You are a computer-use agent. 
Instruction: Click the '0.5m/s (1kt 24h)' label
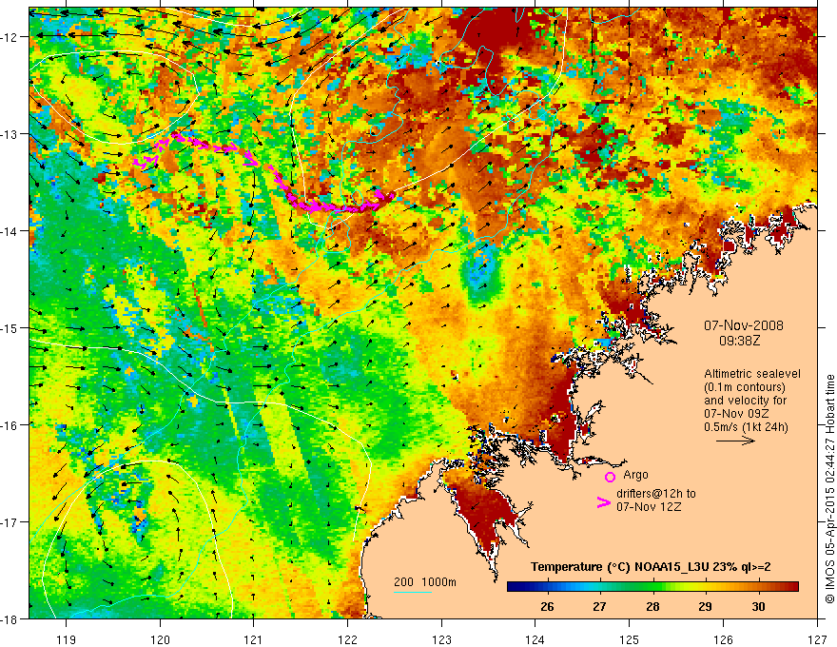746,427
